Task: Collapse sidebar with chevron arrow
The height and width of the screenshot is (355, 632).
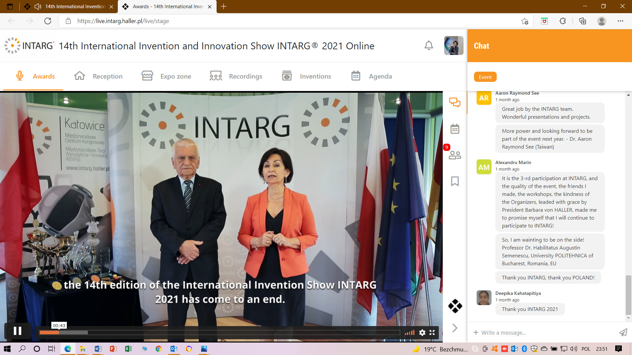Action: tap(455, 328)
